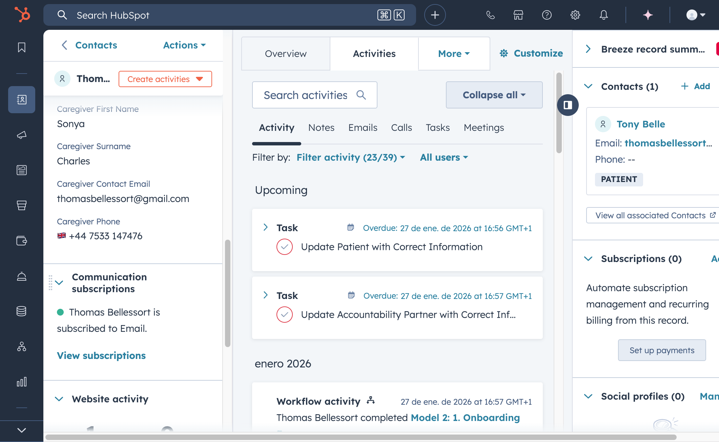Image resolution: width=719 pixels, height=442 pixels.
Task: Open the CRM contacts sidebar icon
Action: [22, 100]
